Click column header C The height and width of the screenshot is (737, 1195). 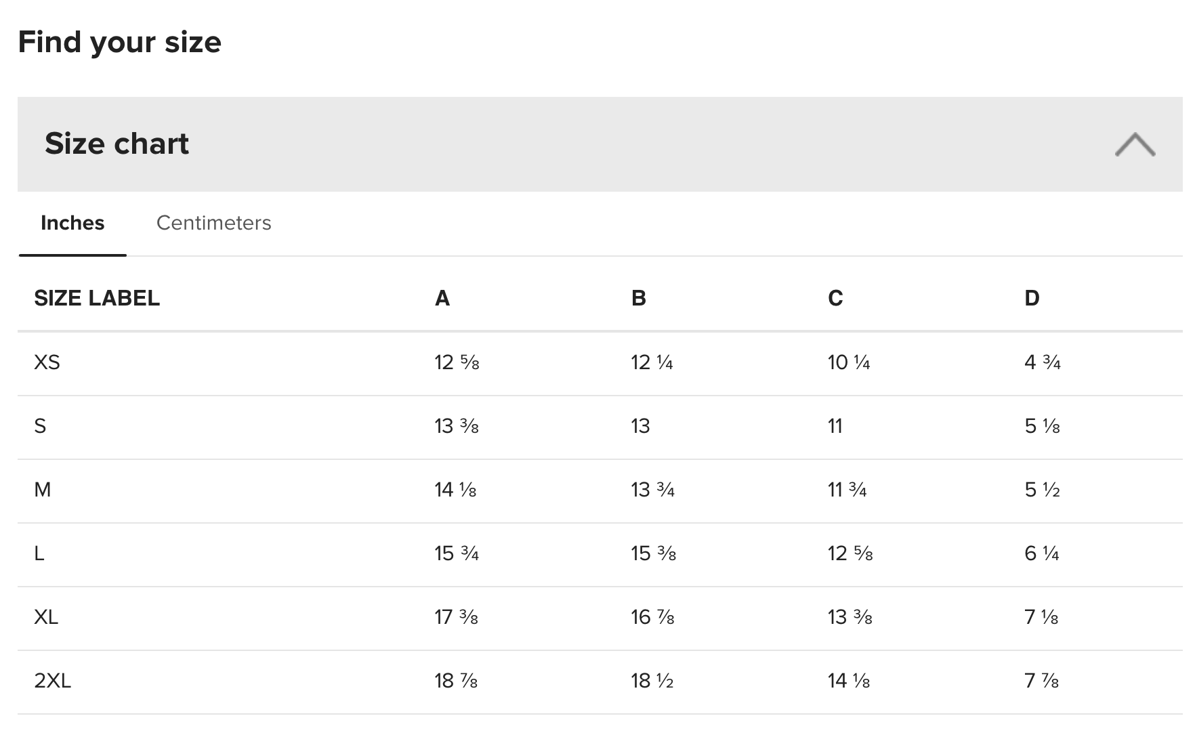click(x=835, y=298)
